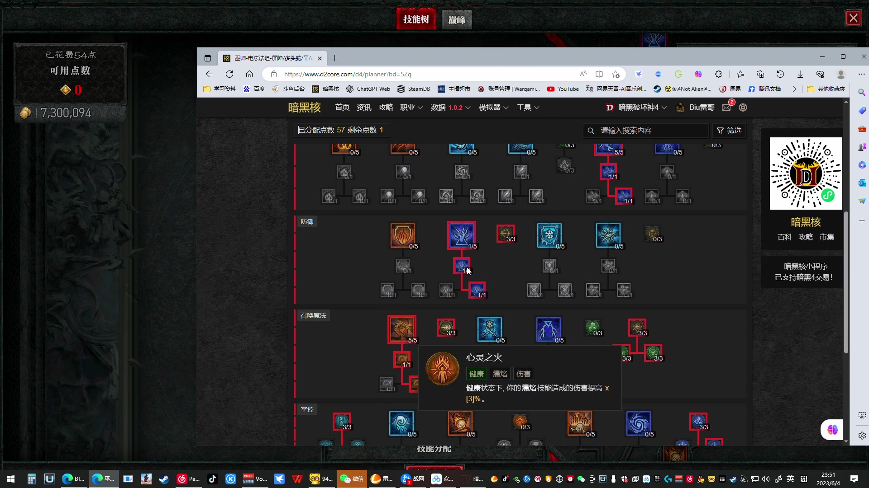
Task: Click the 0/3 passive node in 掌控 row
Action: click(x=520, y=422)
